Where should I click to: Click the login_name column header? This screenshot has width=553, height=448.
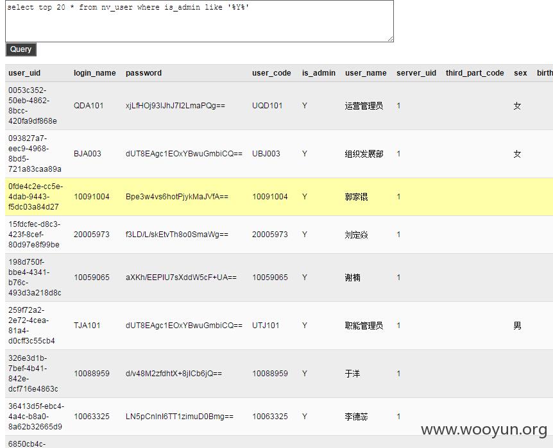click(94, 73)
